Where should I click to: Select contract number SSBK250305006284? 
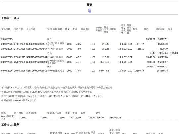pyautogui.click(x=36, y=57)
